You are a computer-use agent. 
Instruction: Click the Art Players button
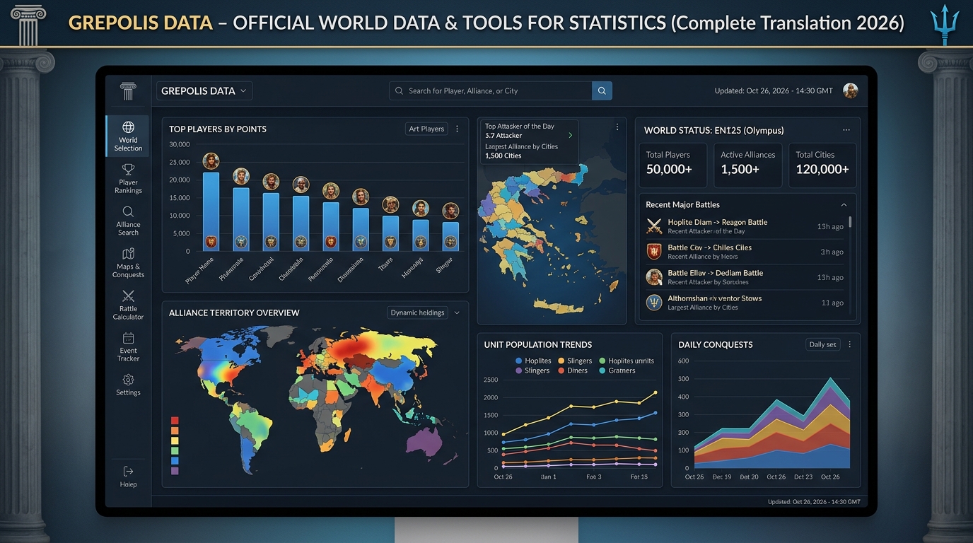pyautogui.click(x=426, y=129)
